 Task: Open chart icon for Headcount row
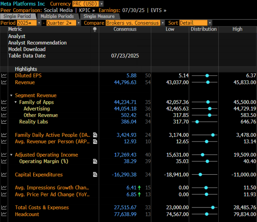(x=4, y=214)
